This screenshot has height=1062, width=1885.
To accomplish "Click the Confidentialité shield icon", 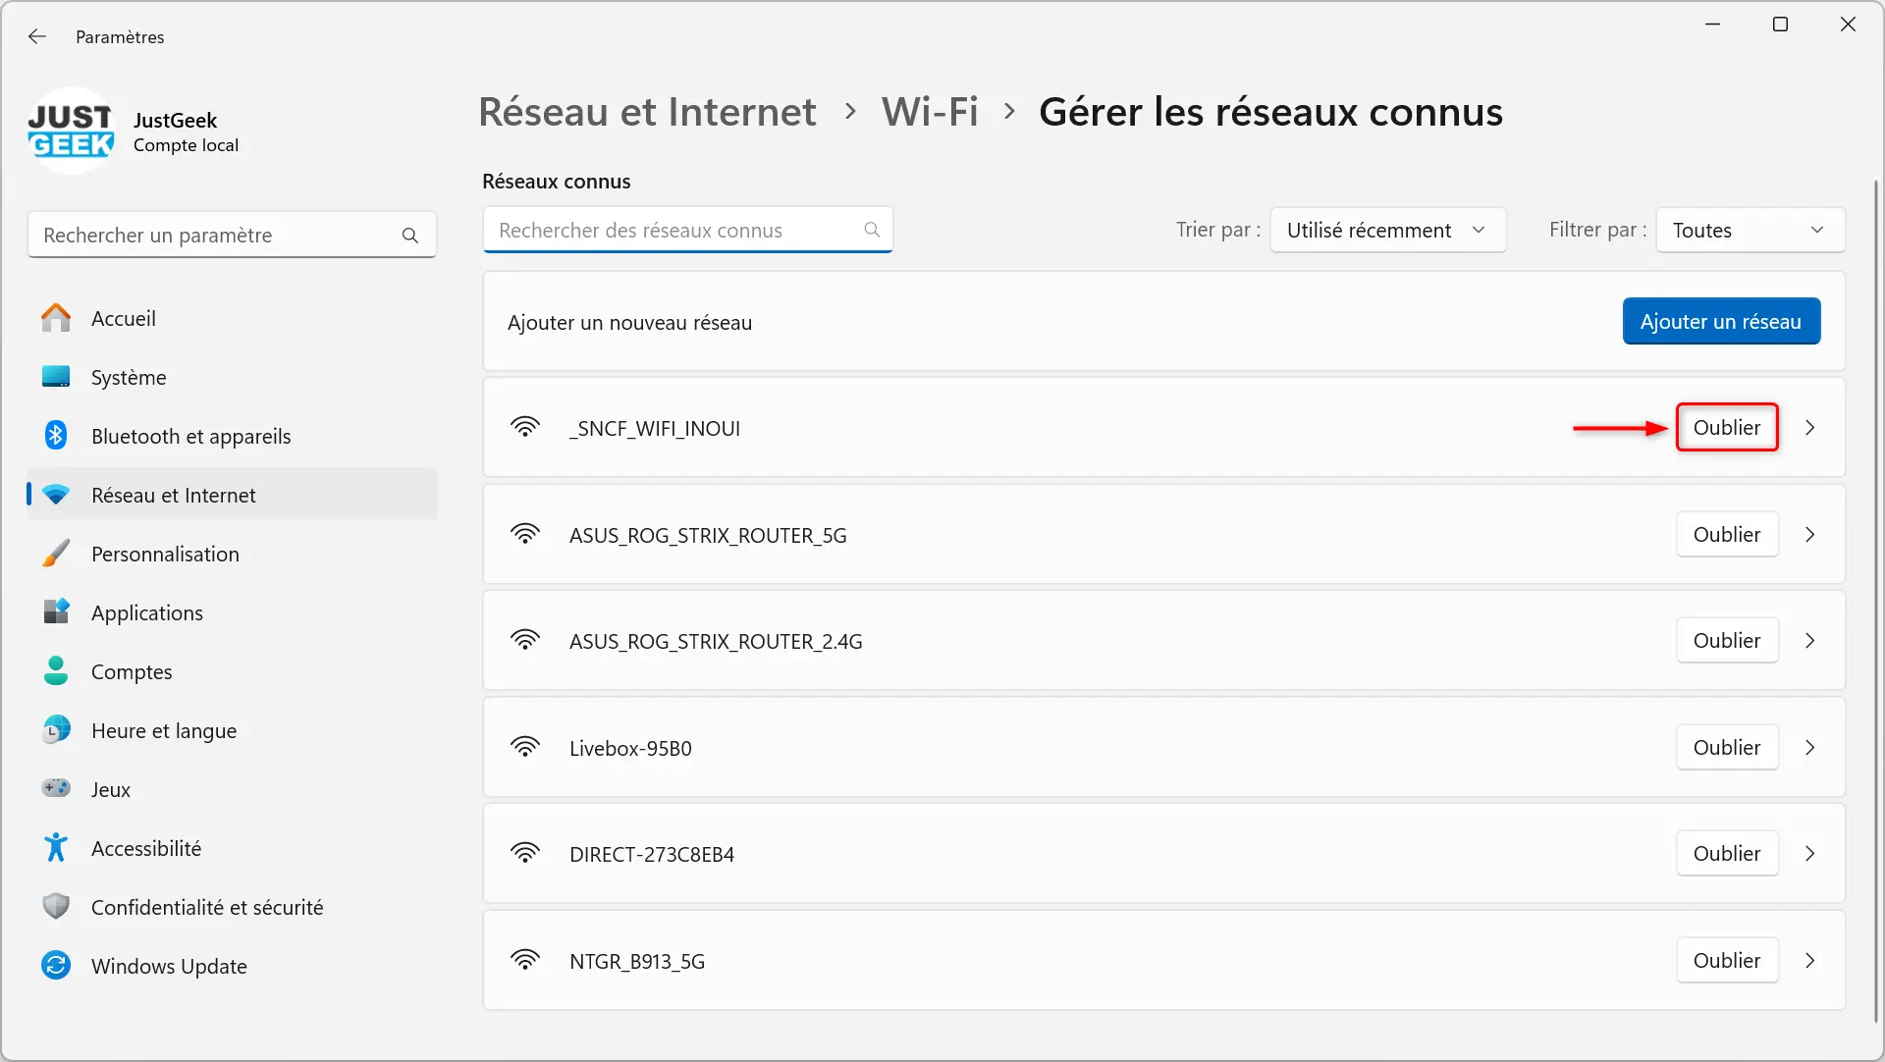I will click(56, 906).
